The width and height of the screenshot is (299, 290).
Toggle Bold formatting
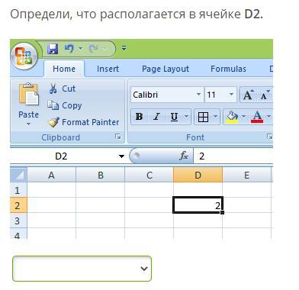(x=140, y=117)
